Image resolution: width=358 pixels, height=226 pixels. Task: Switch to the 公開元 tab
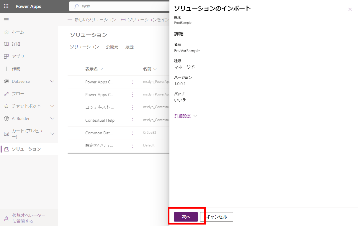click(x=112, y=47)
